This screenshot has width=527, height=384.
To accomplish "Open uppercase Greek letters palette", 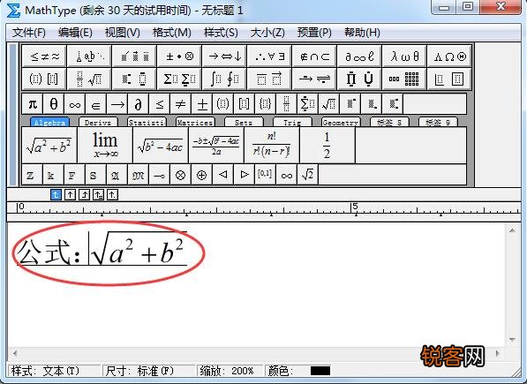I will coord(449,56).
